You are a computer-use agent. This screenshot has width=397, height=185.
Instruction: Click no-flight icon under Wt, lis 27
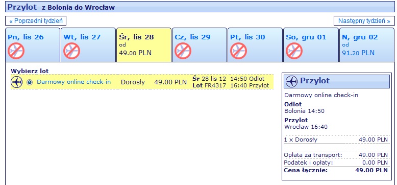point(71,51)
